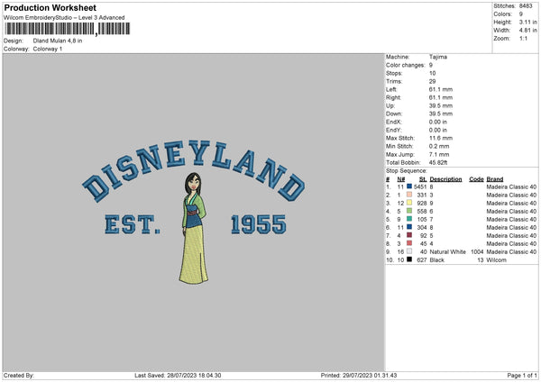
Task: Click the 1955 text in the design
Action: 258,223
